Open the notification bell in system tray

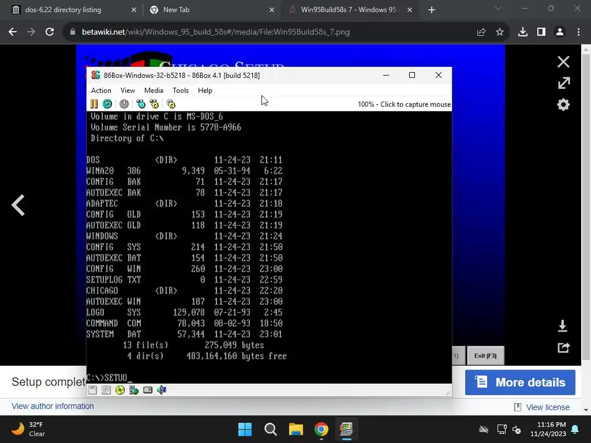pyautogui.click(x=575, y=429)
